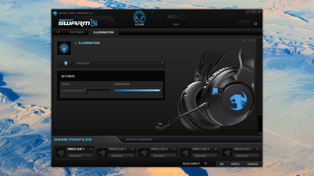Open the AIMO device tab
Image resolution: width=314 pixels, height=176 pixels.
tap(176, 19)
